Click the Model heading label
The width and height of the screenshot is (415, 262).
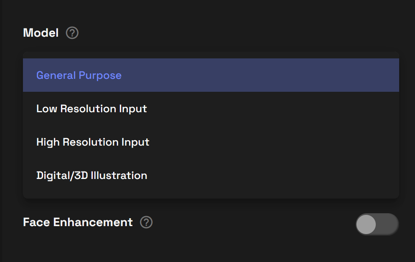[41, 33]
